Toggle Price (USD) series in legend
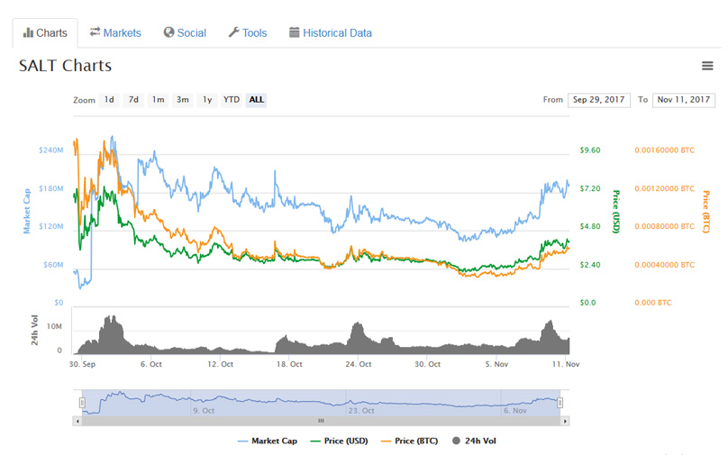The image size is (728, 455). point(339,441)
